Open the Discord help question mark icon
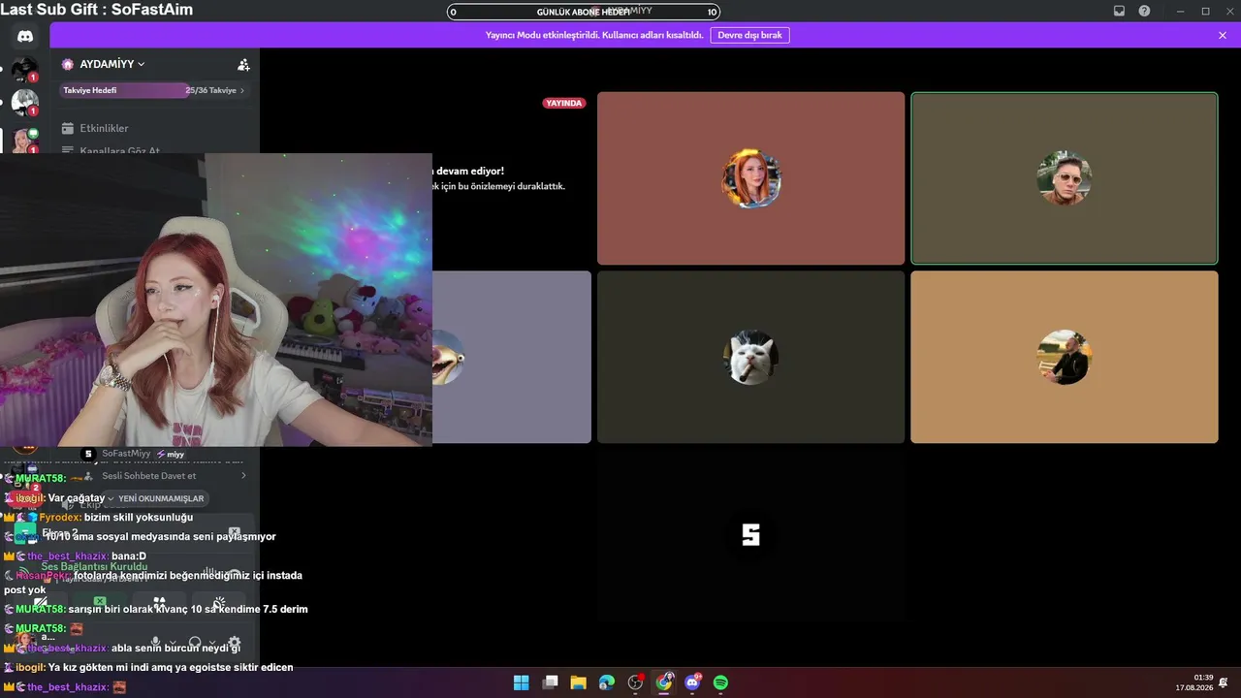This screenshot has height=698, width=1241. 1144,11
